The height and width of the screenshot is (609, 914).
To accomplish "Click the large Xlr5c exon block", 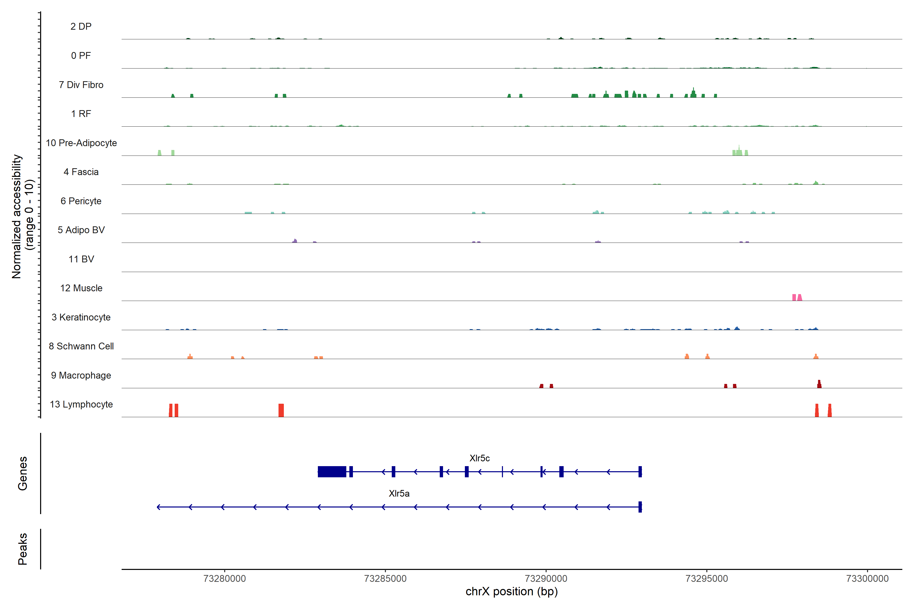I will click(x=332, y=471).
